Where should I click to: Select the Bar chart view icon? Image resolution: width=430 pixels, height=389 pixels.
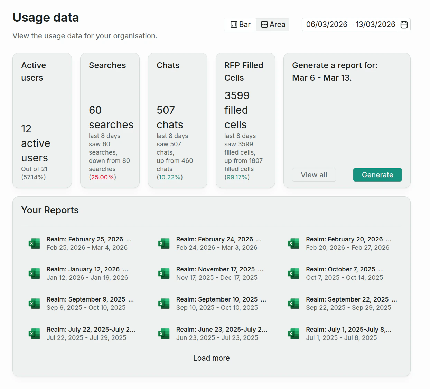(x=234, y=25)
